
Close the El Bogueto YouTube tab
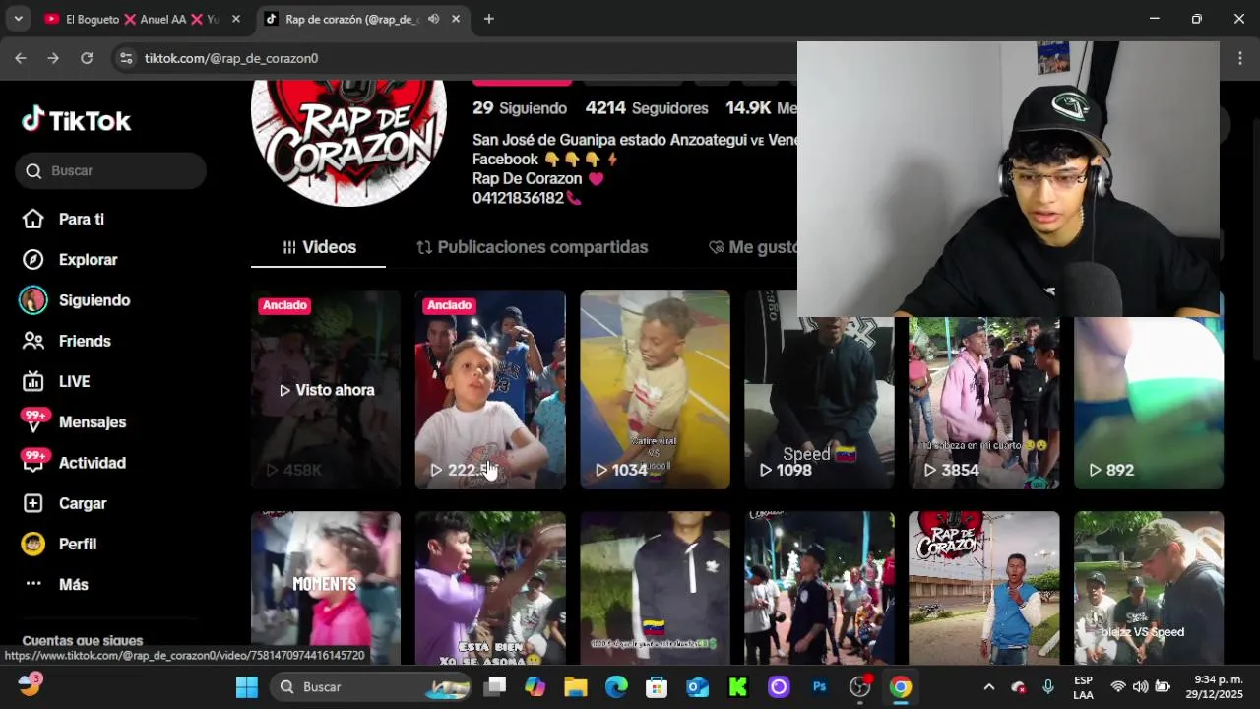click(235, 19)
